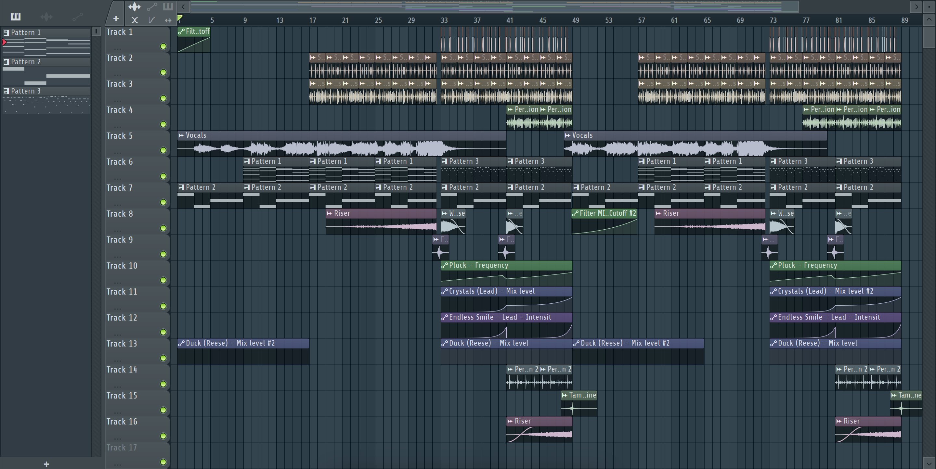The width and height of the screenshot is (936, 469).
Task: Mute Track 16
Action: point(163,436)
